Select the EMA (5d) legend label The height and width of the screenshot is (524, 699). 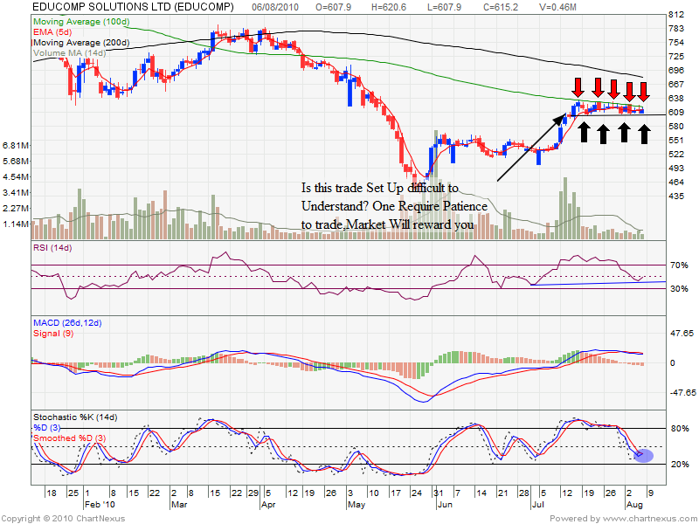[x=54, y=31]
